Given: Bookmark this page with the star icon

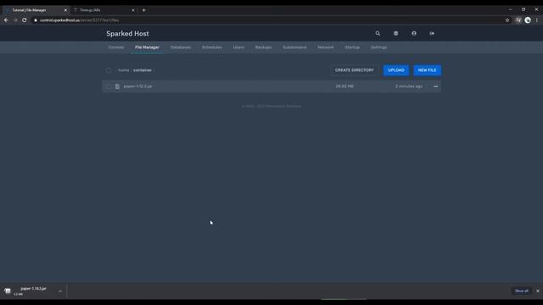Looking at the screenshot, I should tap(507, 20).
